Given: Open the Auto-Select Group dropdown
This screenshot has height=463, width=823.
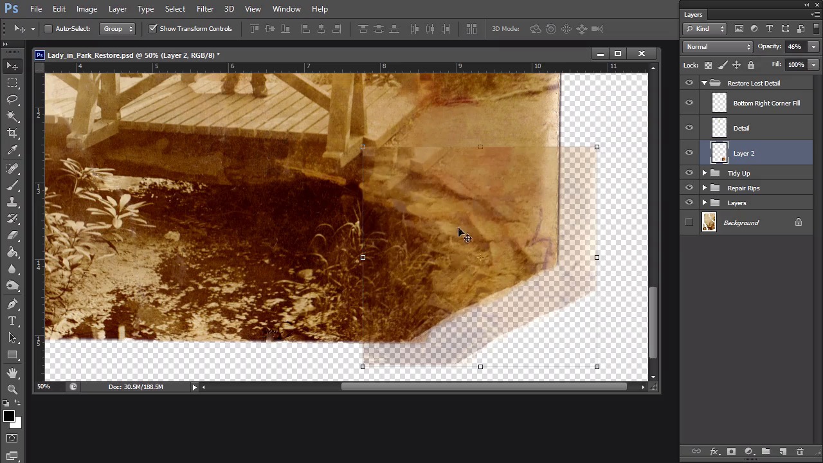Looking at the screenshot, I should click(118, 28).
